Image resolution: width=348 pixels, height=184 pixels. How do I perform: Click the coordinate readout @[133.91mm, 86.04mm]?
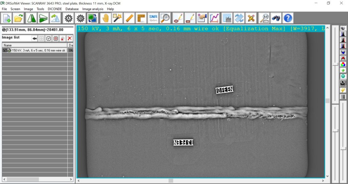[x=33, y=30]
